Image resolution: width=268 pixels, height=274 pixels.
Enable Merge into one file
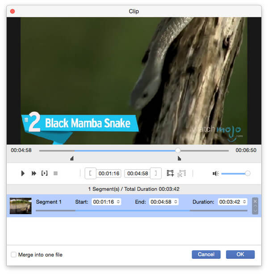coord(14,255)
